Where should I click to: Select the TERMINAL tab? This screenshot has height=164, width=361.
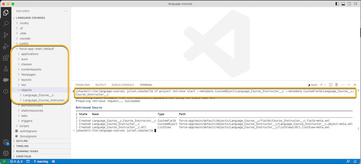(x=146, y=85)
